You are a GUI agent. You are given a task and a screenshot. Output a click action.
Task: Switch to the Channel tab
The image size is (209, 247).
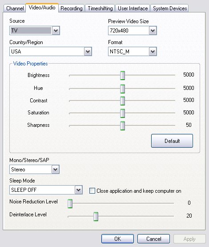15,8
